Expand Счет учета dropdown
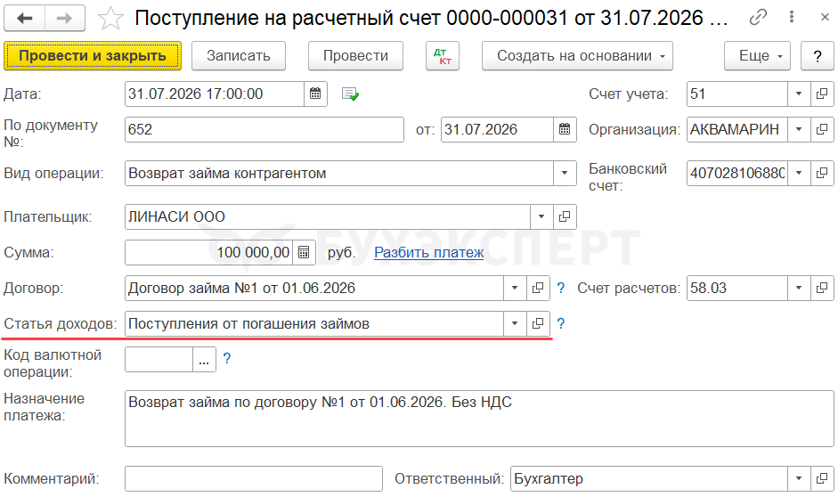This screenshot has height=497, width=838. (799, 94)
